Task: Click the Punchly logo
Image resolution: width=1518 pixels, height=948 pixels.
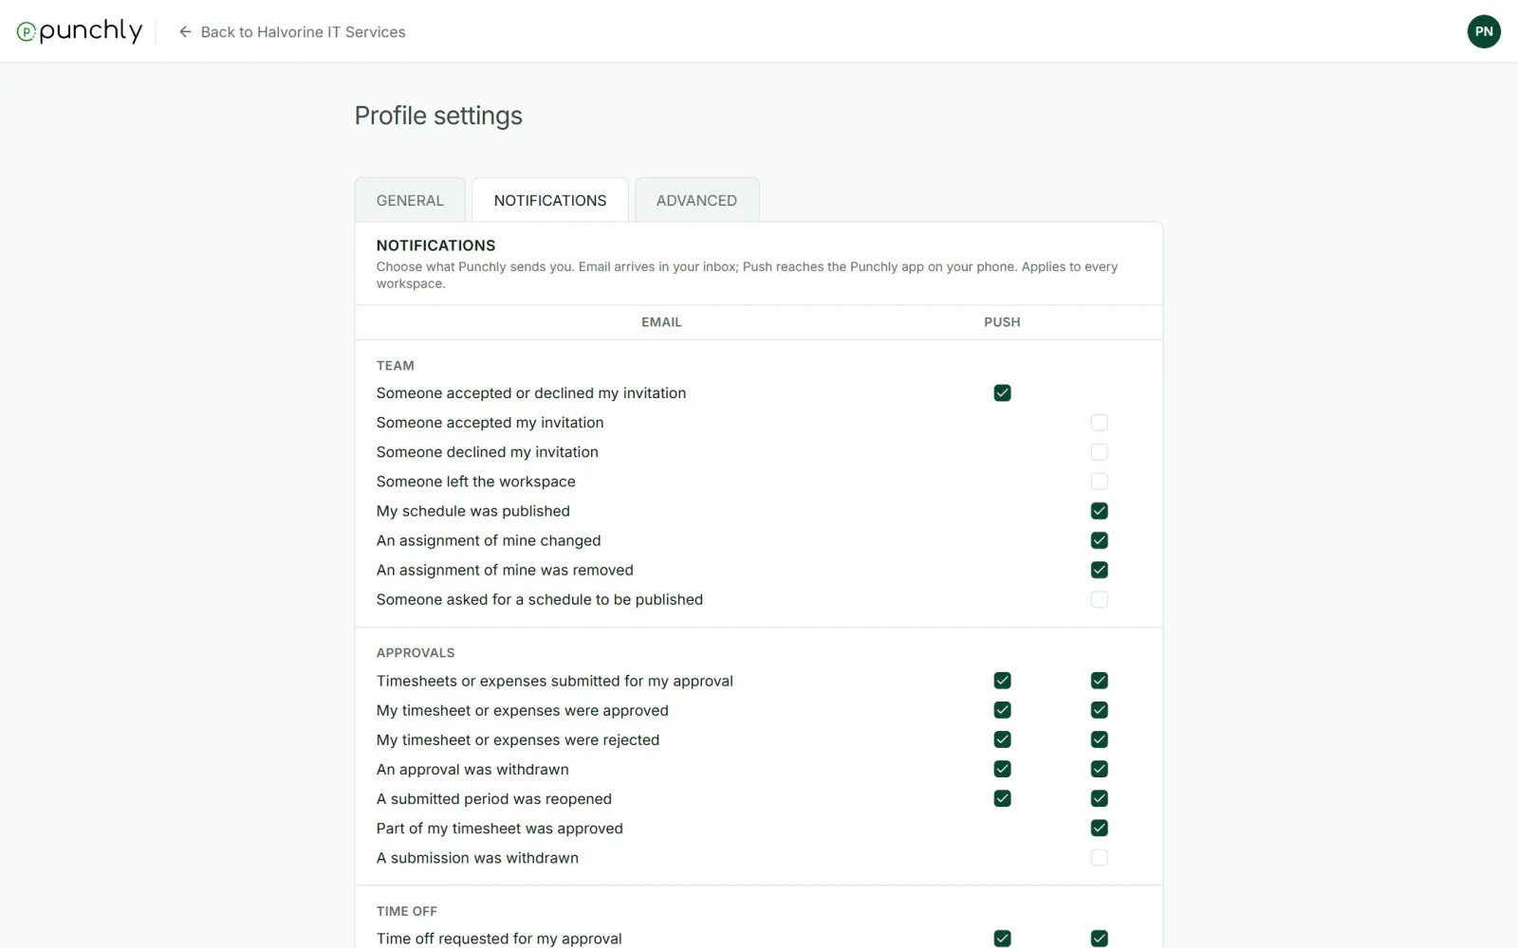Action: (80, 31)
